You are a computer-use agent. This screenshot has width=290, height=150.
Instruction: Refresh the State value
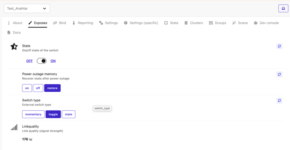279,46
